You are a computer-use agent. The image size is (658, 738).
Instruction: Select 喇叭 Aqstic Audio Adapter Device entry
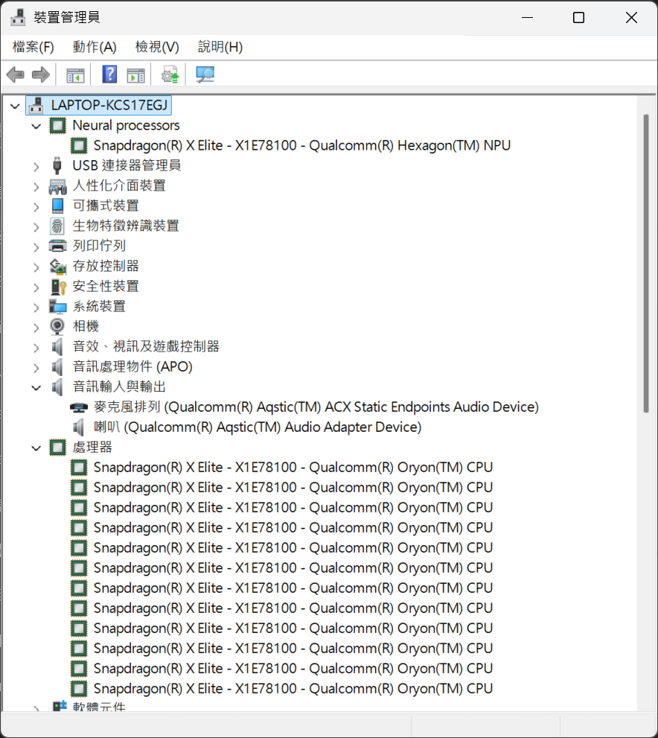(x=258, y=427)
